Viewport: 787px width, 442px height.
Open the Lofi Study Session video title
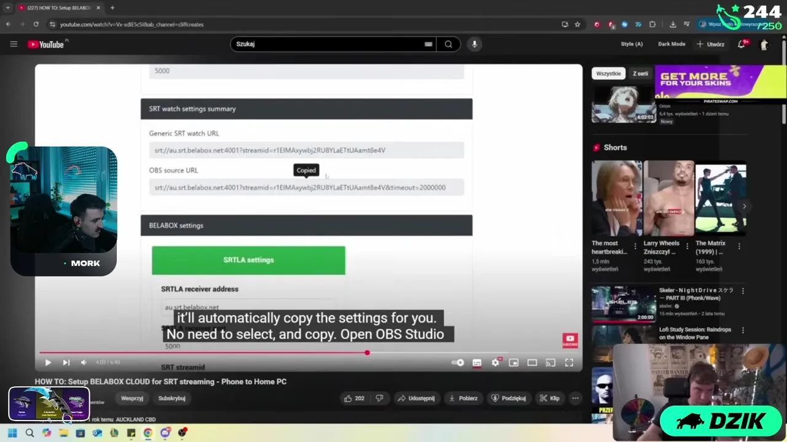(x=695, y=333)
